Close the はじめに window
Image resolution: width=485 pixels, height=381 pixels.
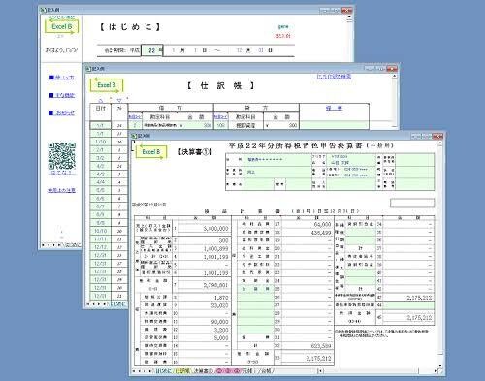tap(346, 10)
